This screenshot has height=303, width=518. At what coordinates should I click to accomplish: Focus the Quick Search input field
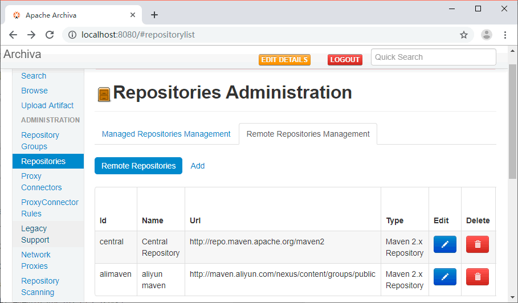click(x=433, y=57)
